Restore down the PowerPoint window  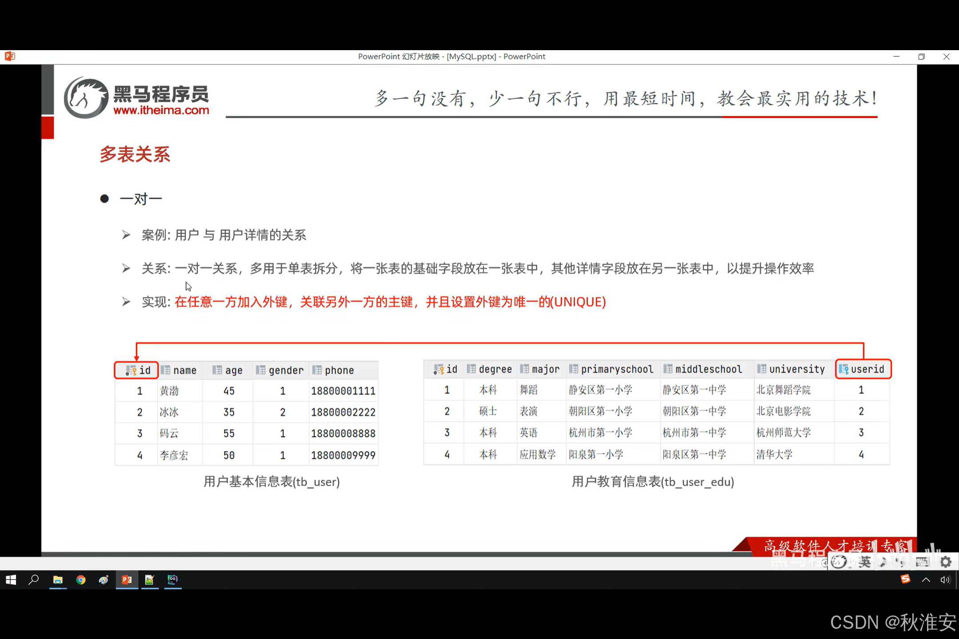(921, 56)
